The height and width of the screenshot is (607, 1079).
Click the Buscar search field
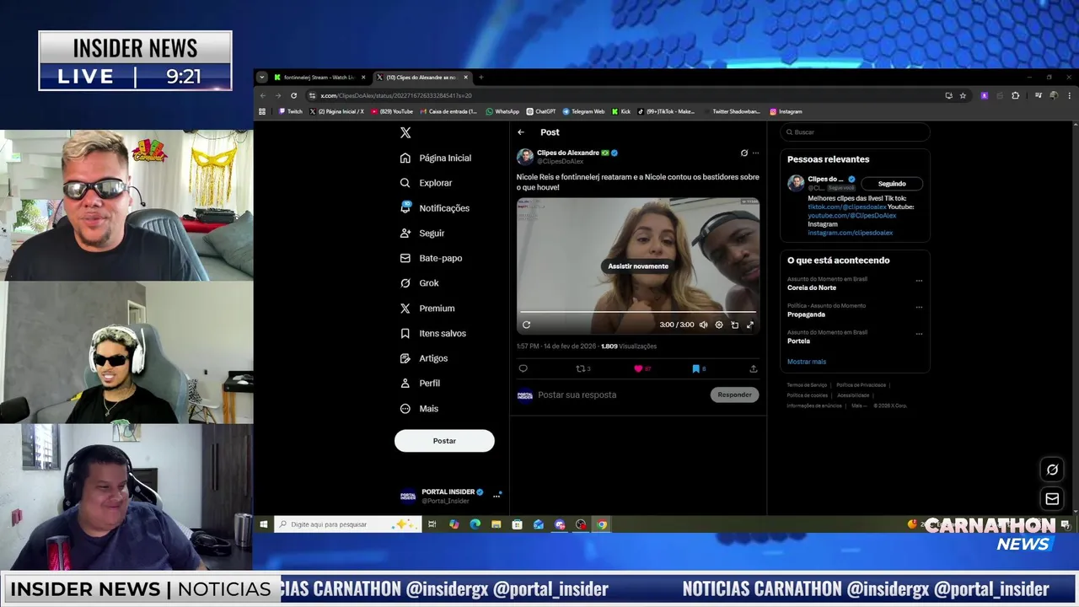(x=855, y=132)
